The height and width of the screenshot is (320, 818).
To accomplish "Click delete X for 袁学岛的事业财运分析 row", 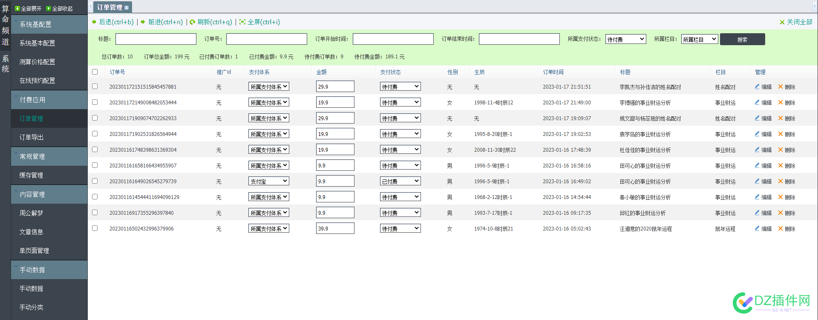I will [781, 134].
